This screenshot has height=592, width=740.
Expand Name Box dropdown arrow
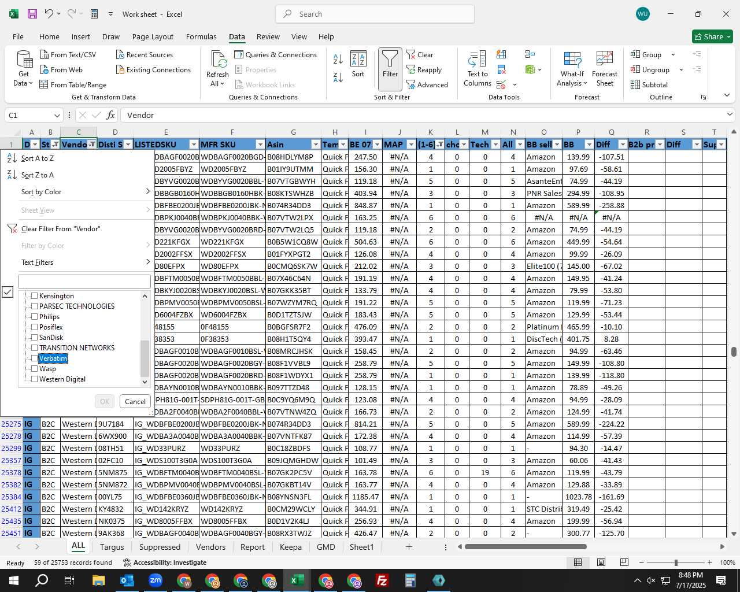click(x=57, y=115)
